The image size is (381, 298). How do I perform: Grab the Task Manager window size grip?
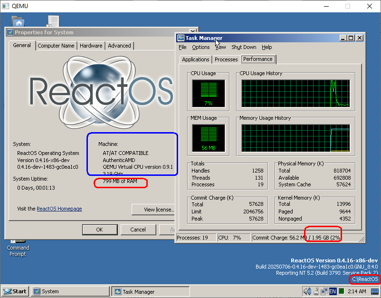click(362, 239)
